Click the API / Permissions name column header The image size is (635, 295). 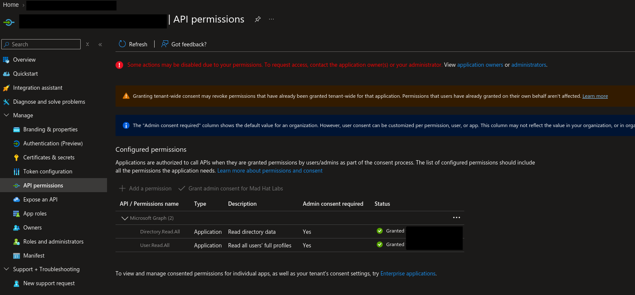[149, 204]
